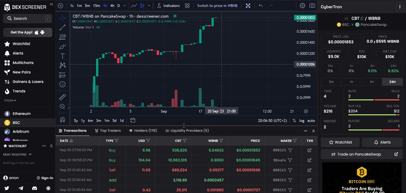Sign in from the sidebar
This screenshot has height=193, width=406.
point(45,178)
